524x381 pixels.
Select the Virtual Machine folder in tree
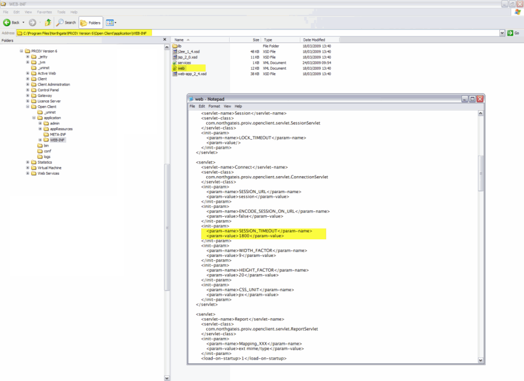pos(49,168)
